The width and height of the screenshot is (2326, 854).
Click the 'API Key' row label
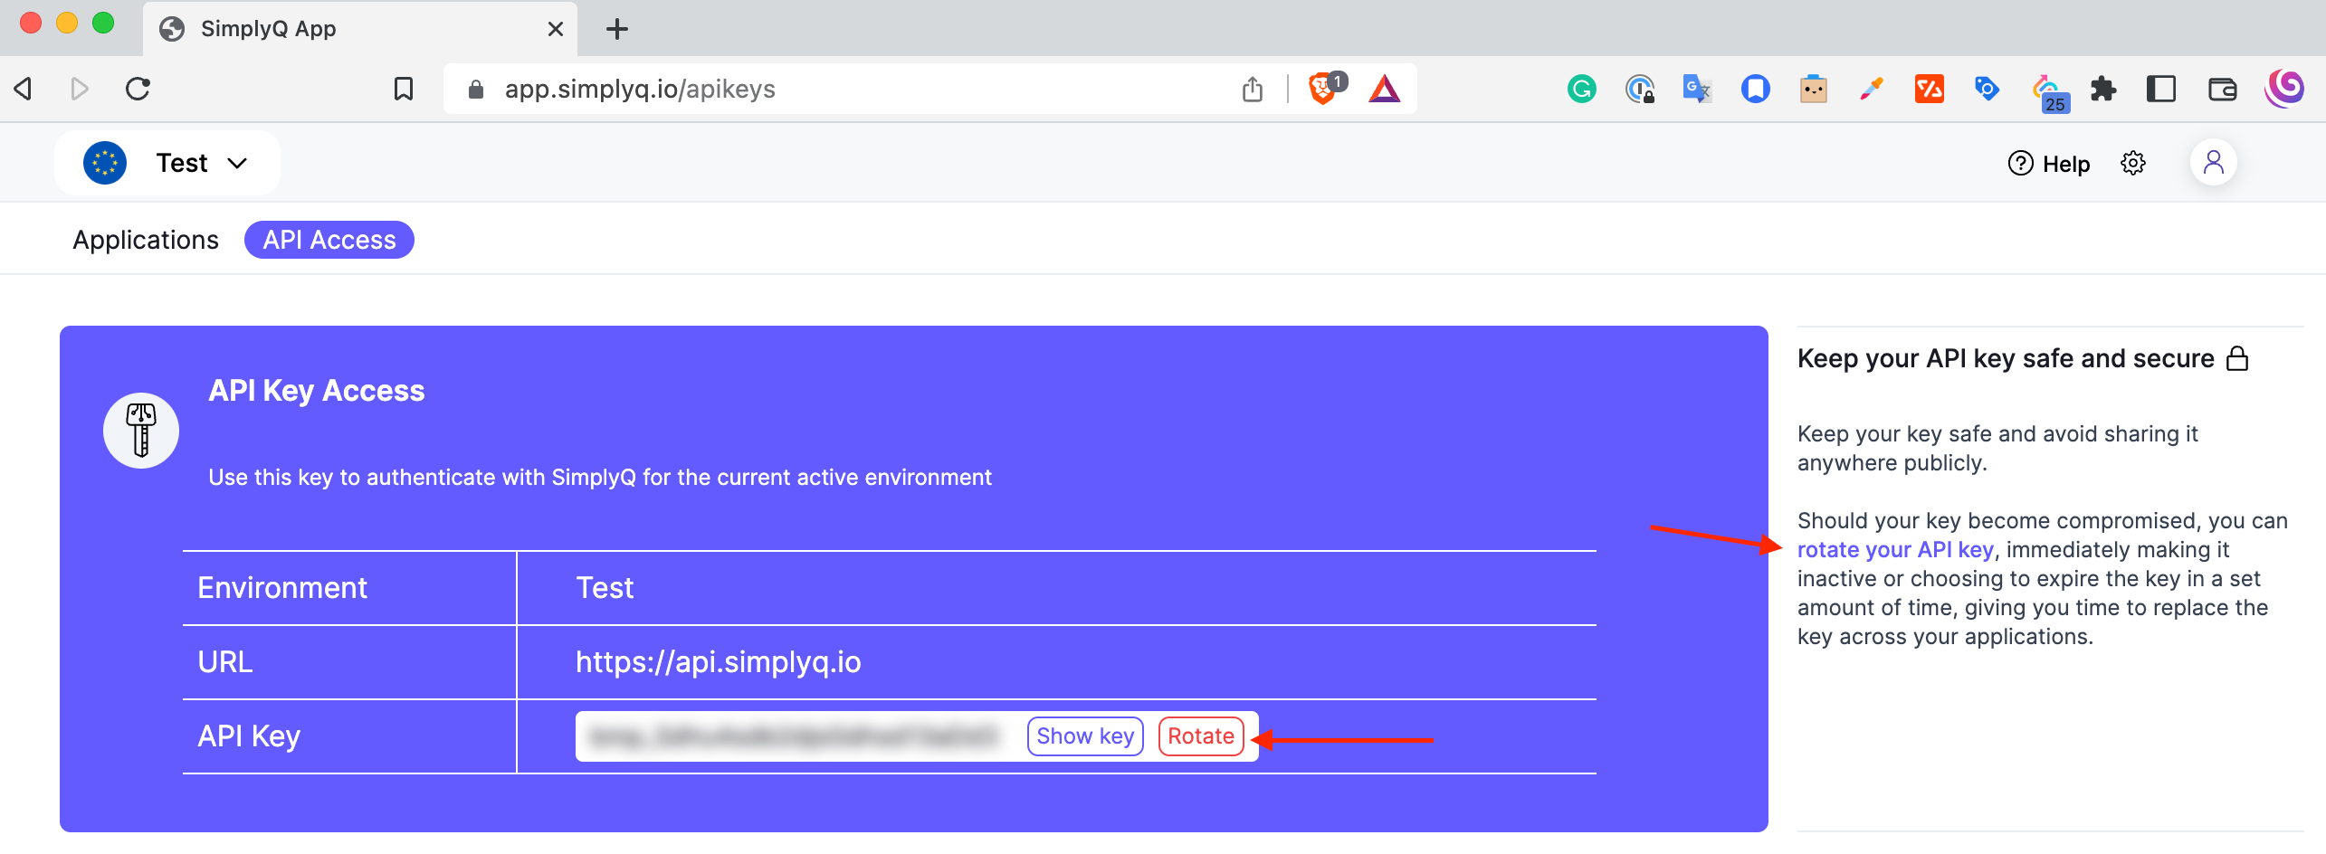click(249, 736)
